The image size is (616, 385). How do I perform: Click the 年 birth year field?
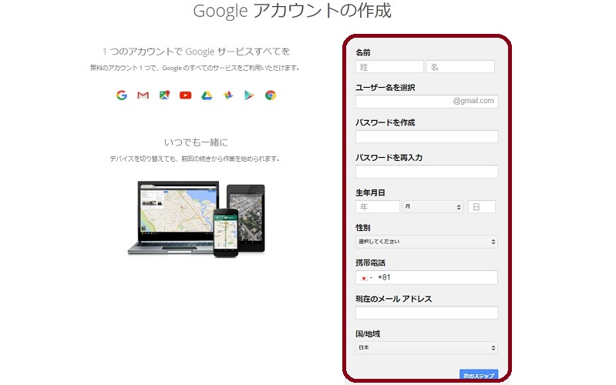pos(378,207)
